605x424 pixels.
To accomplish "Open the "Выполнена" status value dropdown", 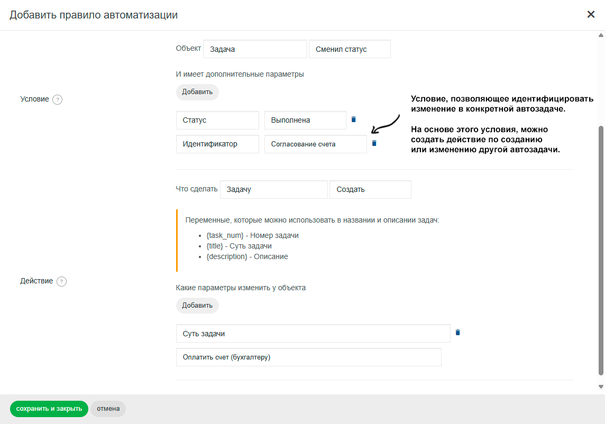I will click(305, 119).
